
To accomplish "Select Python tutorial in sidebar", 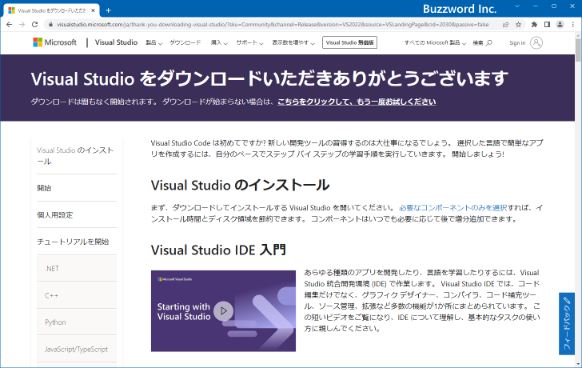I will tap(77, 322).
